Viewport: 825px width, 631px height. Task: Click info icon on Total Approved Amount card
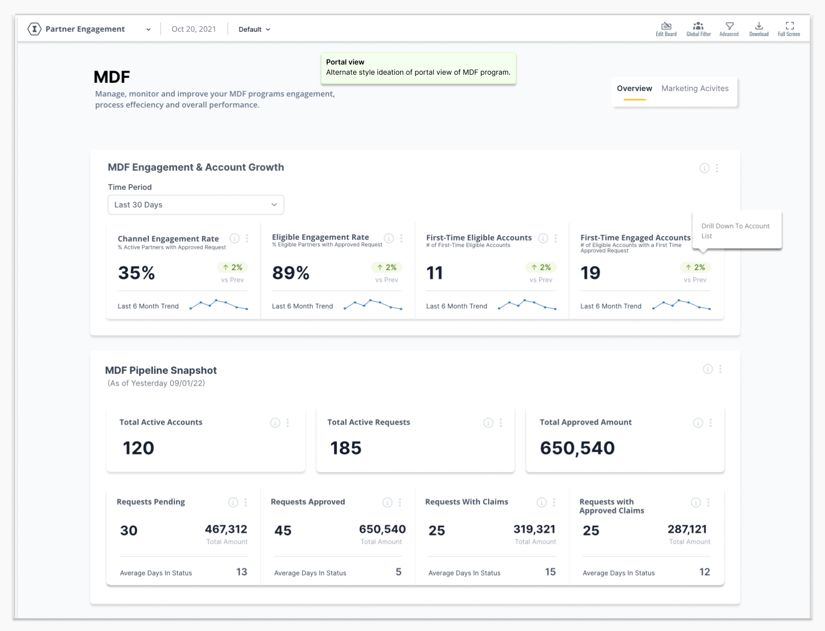pyautogui.click(x=698, y=423)
